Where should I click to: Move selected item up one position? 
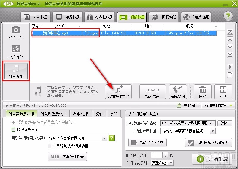tap(230, 40)
